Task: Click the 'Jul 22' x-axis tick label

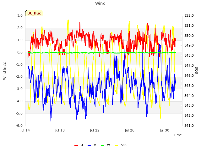Action: [x=95, y=130]
